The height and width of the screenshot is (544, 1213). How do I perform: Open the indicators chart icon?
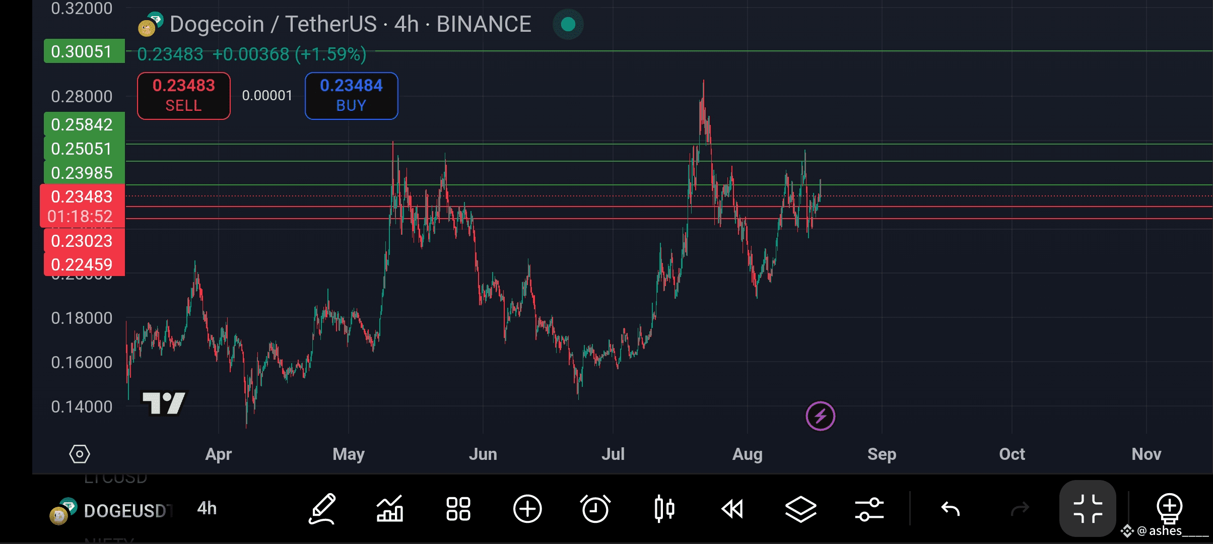pyautogui.click(x=390, y=509)
